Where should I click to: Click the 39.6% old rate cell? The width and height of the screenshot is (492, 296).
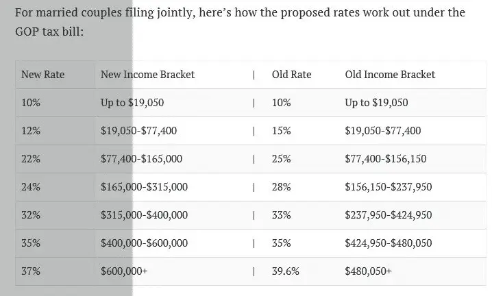[x=286, y=271]
